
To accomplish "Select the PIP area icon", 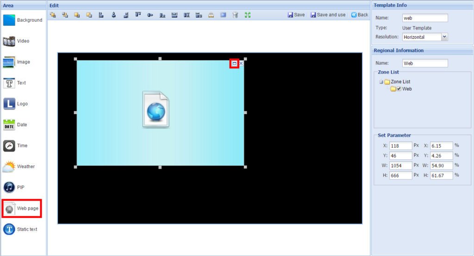I will point(10,187).
